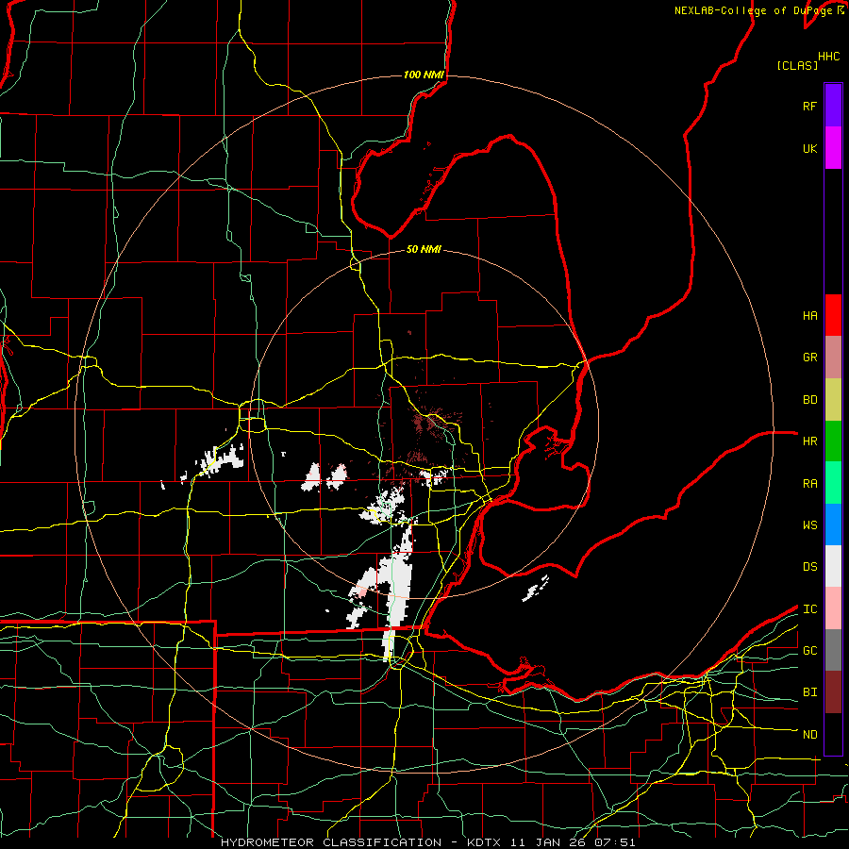Pick the RA mint-green legend swatch
The width and height of the screenshot is (849, 849).
click(x=833, y=483)
